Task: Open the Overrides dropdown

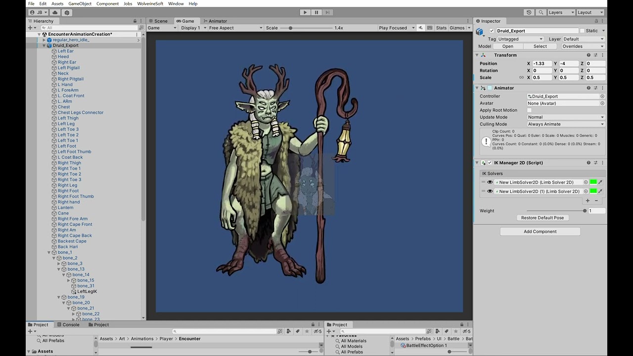Action: click(x=583, y=46)
